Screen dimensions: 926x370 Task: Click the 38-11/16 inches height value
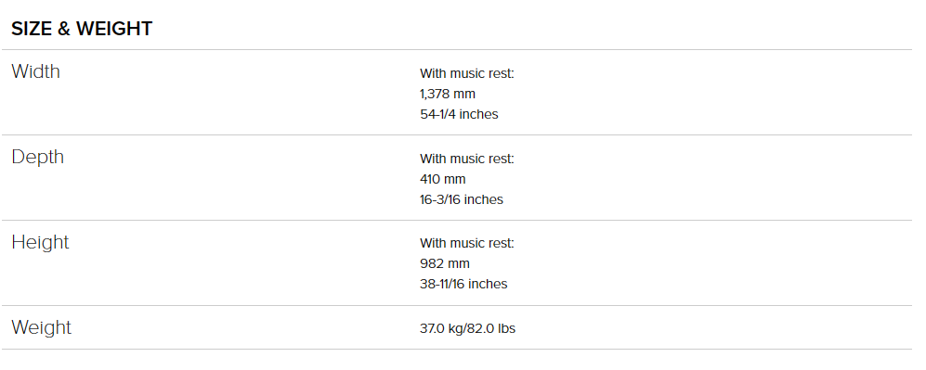[463, 284]
